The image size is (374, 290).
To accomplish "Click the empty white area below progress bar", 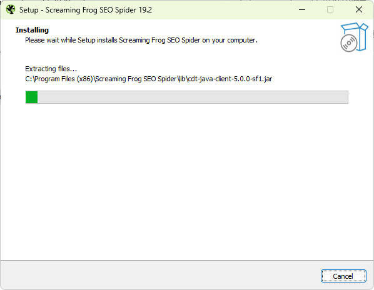I will (187, 181).
